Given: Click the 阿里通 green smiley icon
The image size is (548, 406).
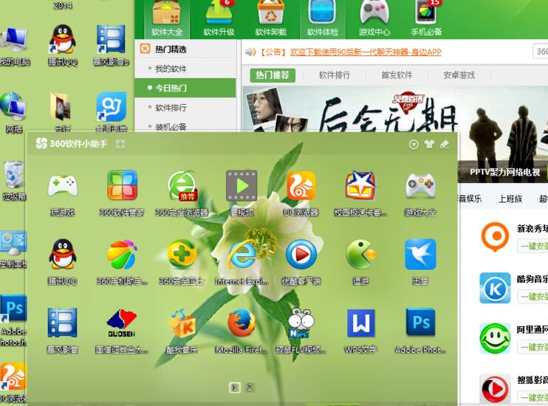Looking at the screenshot, I should (x=495, y=338).
